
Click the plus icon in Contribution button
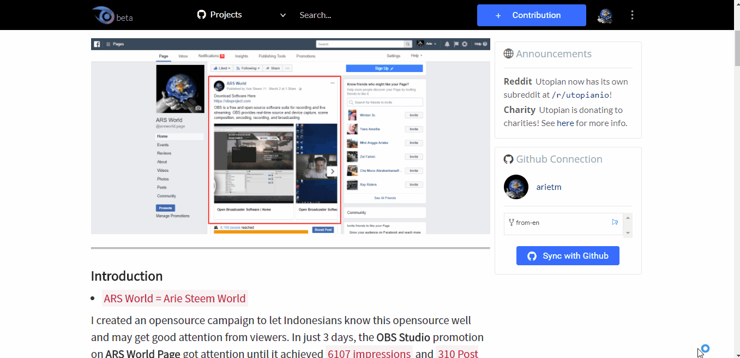498,15
